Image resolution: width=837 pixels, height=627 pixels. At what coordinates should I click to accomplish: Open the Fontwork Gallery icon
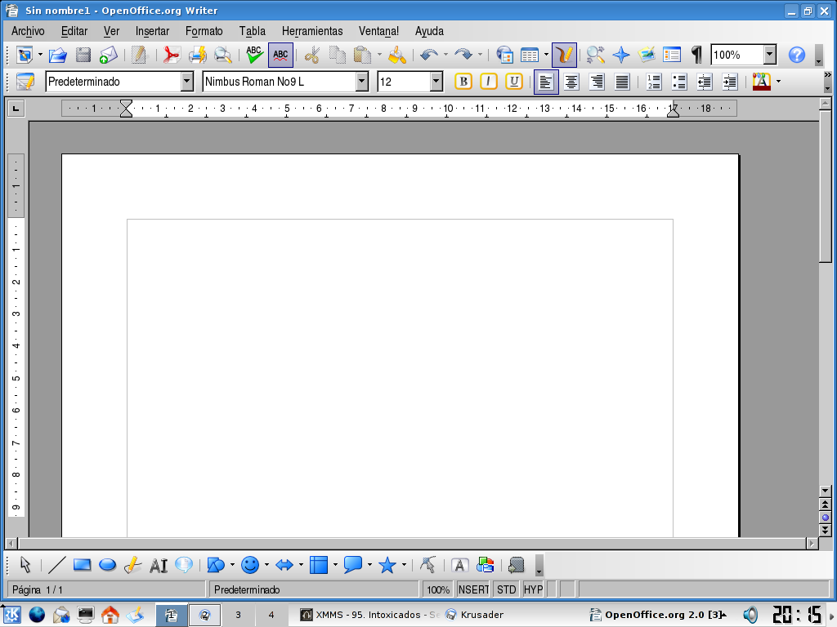[460, 565]
